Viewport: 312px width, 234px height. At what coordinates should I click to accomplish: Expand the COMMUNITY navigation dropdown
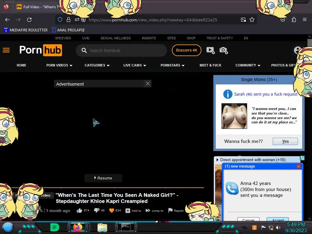[248, 65]
